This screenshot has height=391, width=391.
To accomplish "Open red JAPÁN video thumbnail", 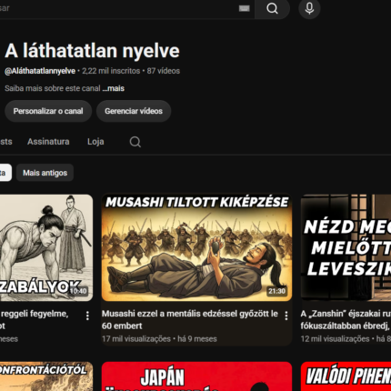I will (196, 376).
